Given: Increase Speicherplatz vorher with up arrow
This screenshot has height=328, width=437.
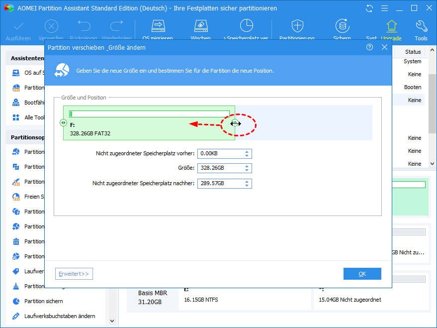Looking at the screenshot, I should [x=247, y=151].
